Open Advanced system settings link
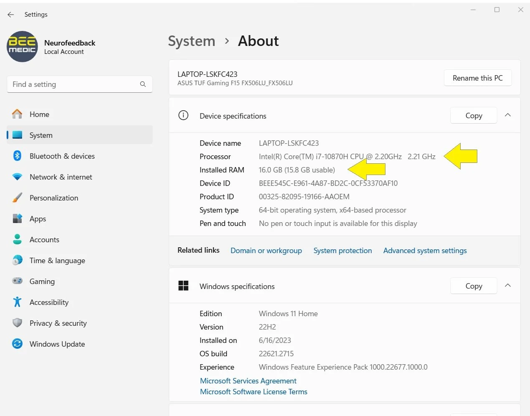 (x=425, y=251)
